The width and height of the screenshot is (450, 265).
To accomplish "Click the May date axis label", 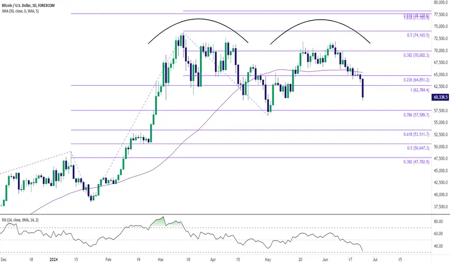I will point(268,260).
